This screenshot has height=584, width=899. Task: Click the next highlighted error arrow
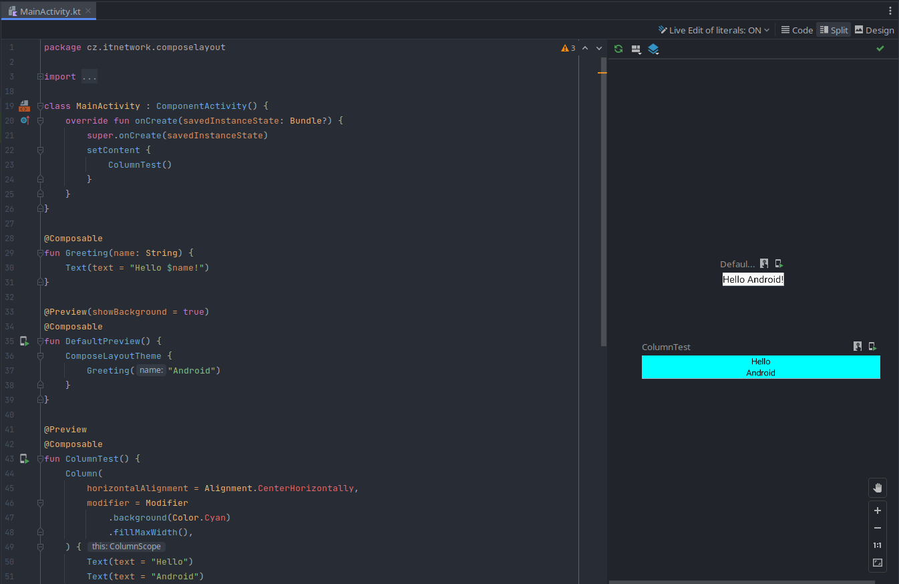pyautogui.click(x=598, y=48)
